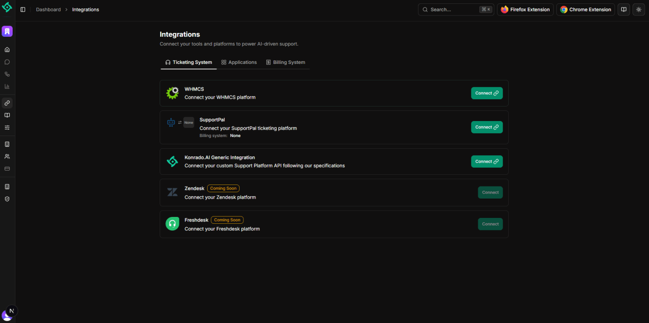Click the Zendesk logo
The height and width of the screenshot is (323, 649).
click(172, 192)
